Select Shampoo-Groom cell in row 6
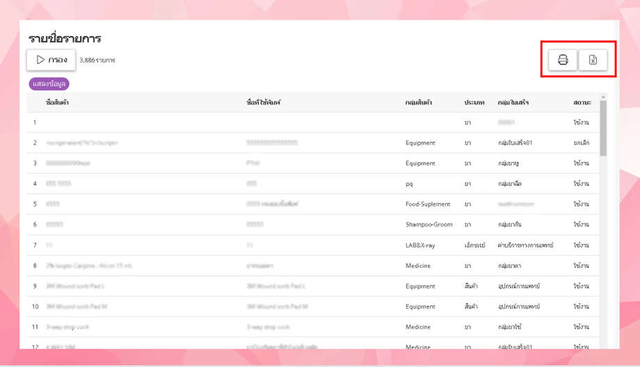 click(x=429, y=225)
